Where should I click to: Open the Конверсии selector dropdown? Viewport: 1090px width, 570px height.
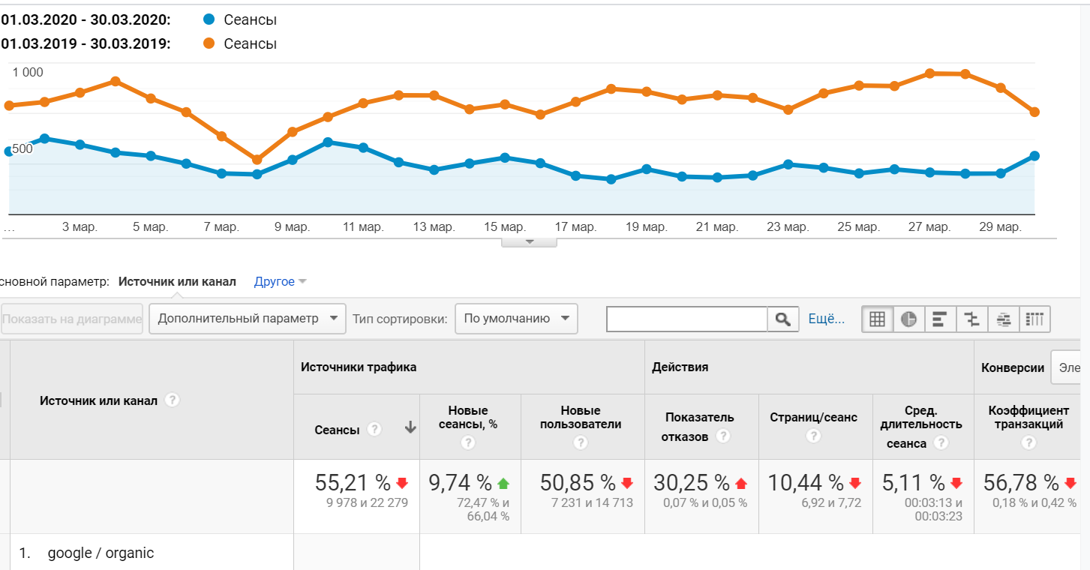[1070, 367]
